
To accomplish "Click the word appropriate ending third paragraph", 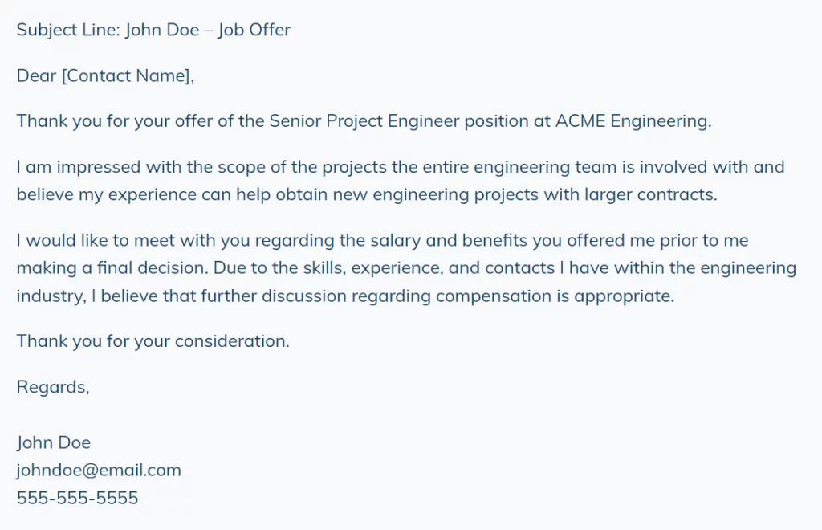I will coord(624,296).
